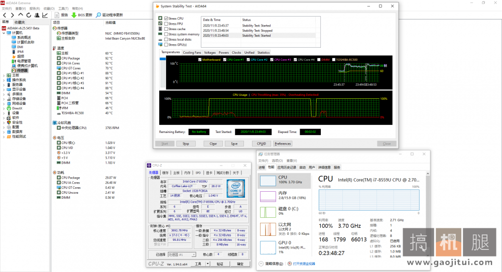Image resolution: width=502 pixels, height=272 pixels.
Task: Click the green BIOS 更新 download arrow
Action: click(74, 15)
